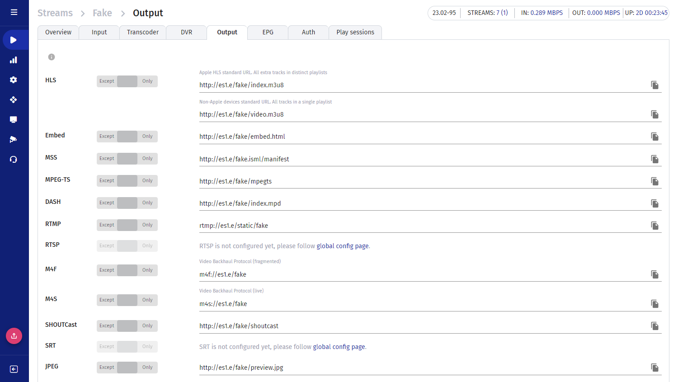The image size is (678, 382).
Task: Open the statistics bar chart icon
Action: coord(14,60)
